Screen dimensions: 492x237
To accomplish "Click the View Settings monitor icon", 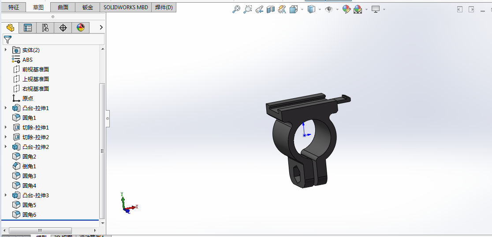I will pyautogui.click(x=376, y=9).
